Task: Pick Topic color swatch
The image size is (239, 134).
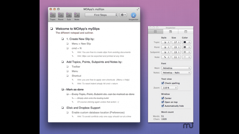Action: tap(187, 42)
